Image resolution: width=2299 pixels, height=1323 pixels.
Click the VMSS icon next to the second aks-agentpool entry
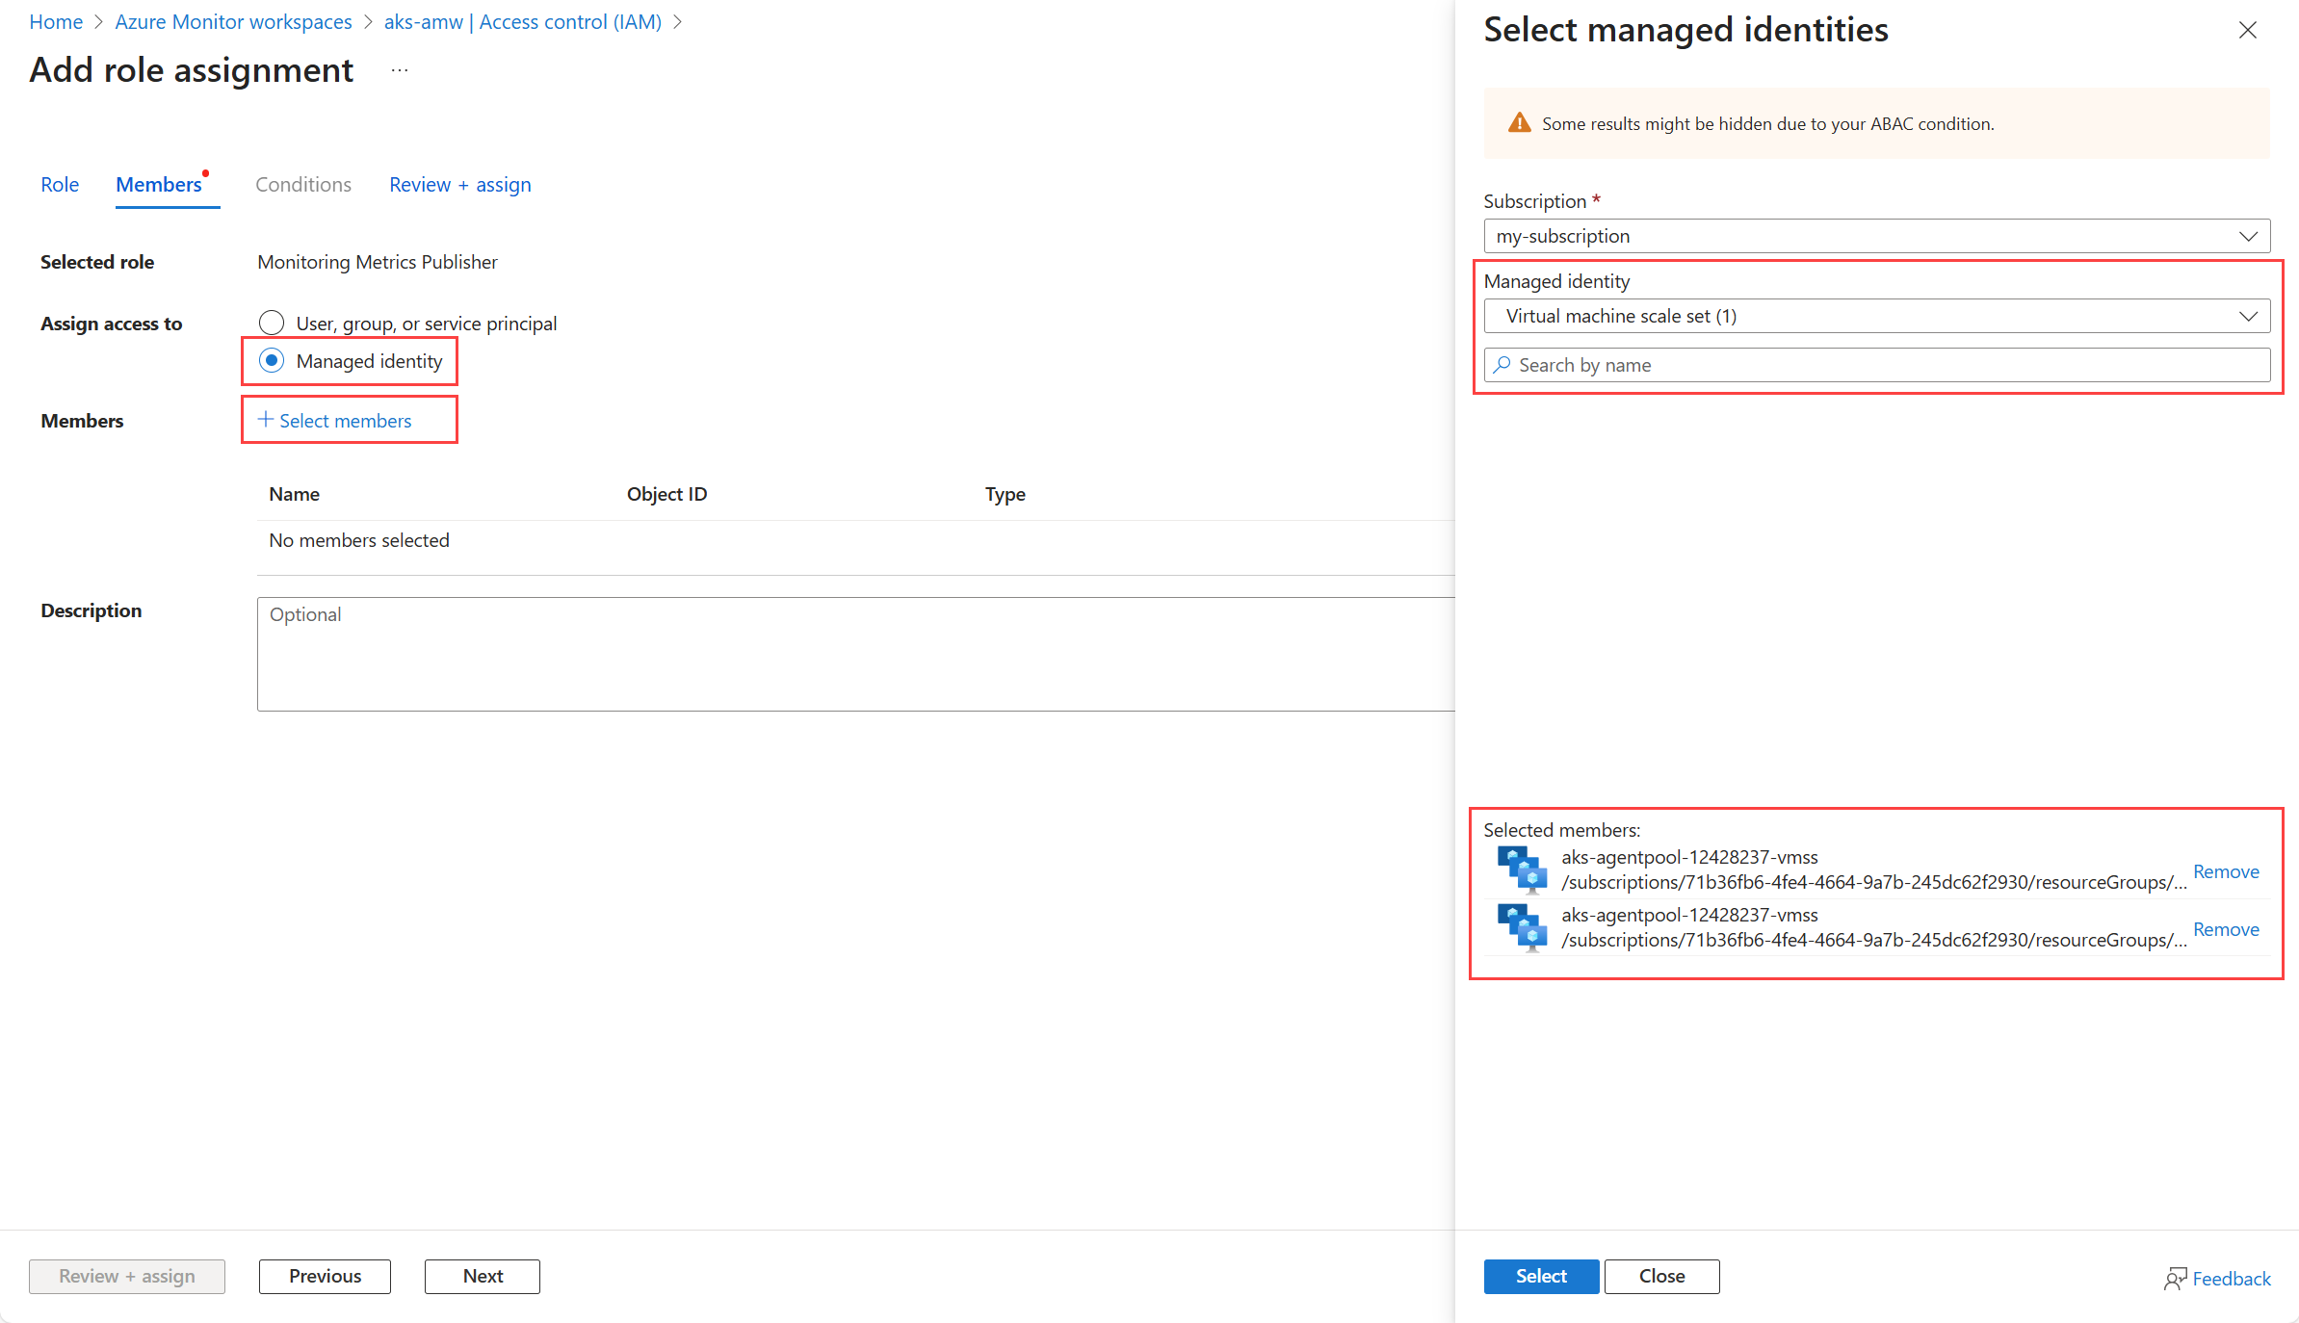tap(1520, 927)
